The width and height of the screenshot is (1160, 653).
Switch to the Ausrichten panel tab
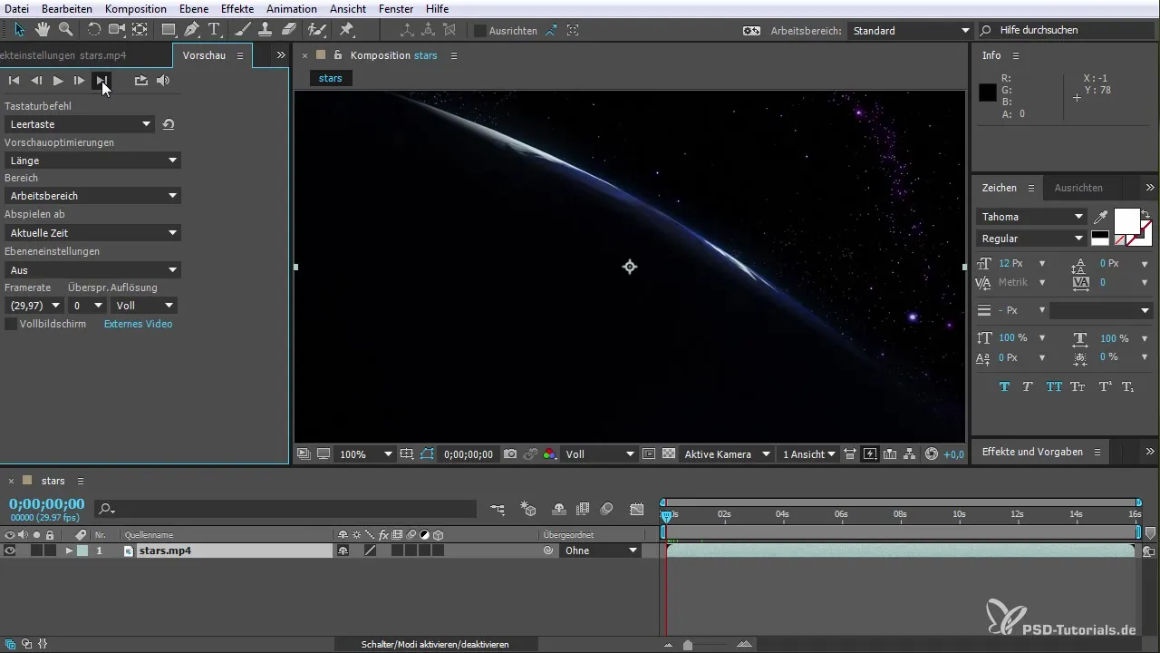pos(1078,188)
